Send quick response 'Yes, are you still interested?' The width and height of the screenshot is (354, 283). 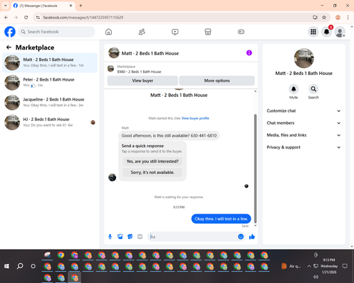(152, 161)
